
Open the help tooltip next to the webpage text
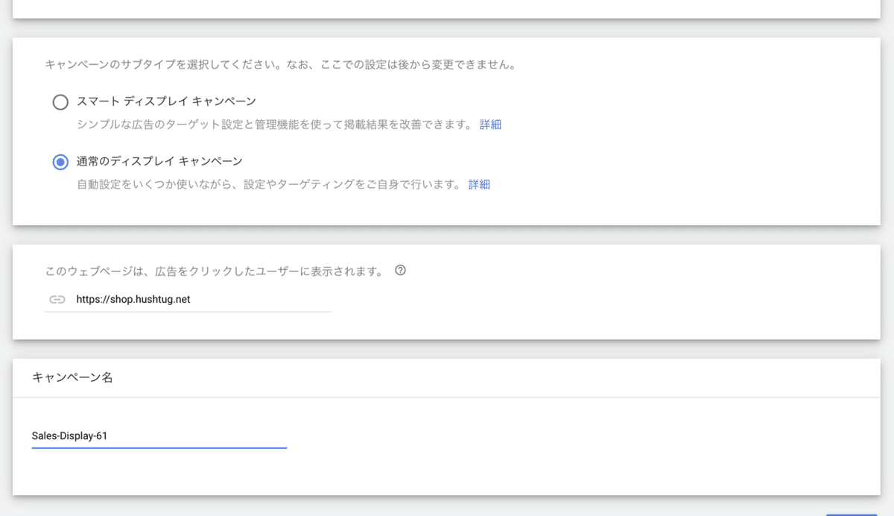tap(400, 271)
